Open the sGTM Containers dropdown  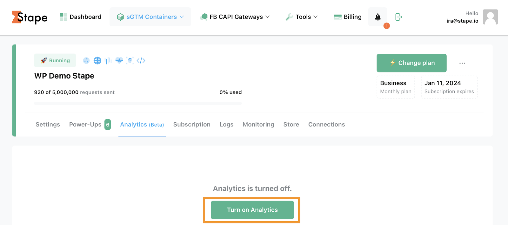coord(150,17)
